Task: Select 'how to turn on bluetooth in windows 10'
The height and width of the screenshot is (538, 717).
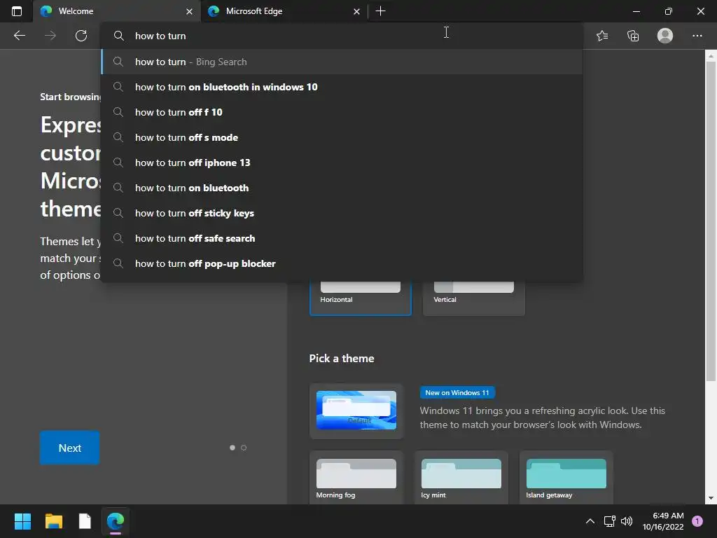Action: coord(342,87)
